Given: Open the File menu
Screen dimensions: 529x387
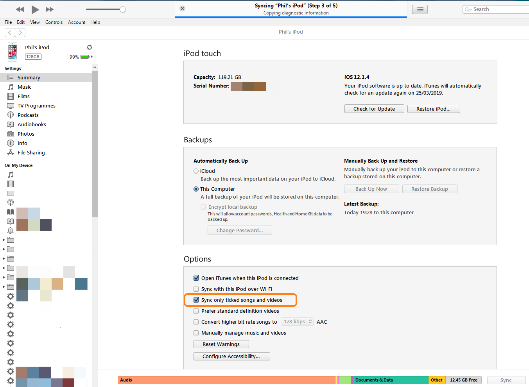Looking at the screenshot, I should [8, 22].
